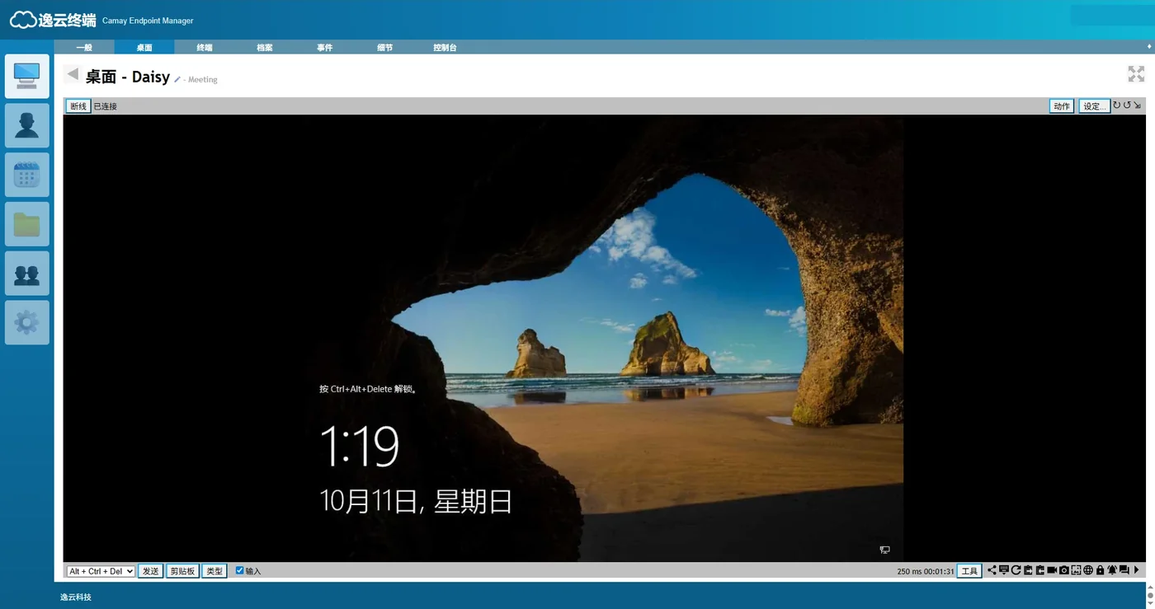Click the second clipboard icon in the bottom toolbar

(1040, 570)
